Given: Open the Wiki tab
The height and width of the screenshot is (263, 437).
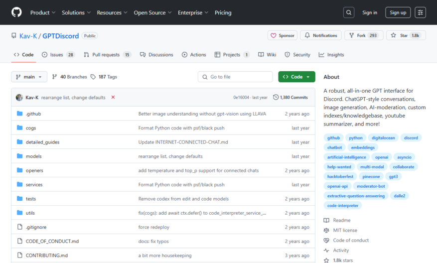Looking at the screenshot, I should click(267, 55).
